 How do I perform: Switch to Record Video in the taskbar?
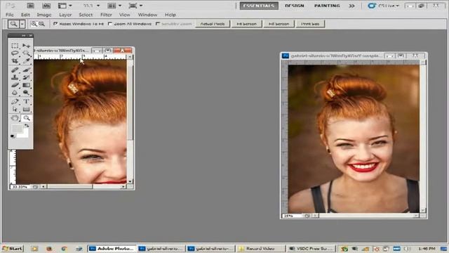[x=260, y=249]
